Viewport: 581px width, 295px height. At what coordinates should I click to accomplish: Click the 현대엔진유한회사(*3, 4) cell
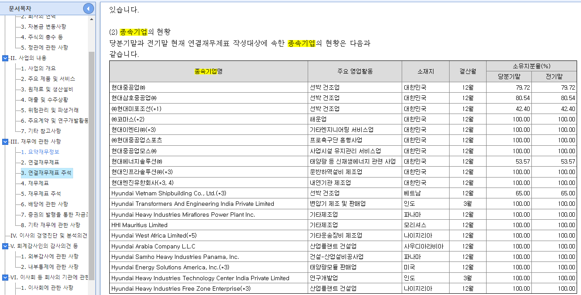(x=208, y=183)
